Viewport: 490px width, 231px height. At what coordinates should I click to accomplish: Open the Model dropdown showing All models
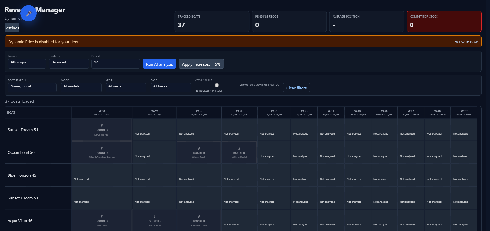tap(81, 88)
